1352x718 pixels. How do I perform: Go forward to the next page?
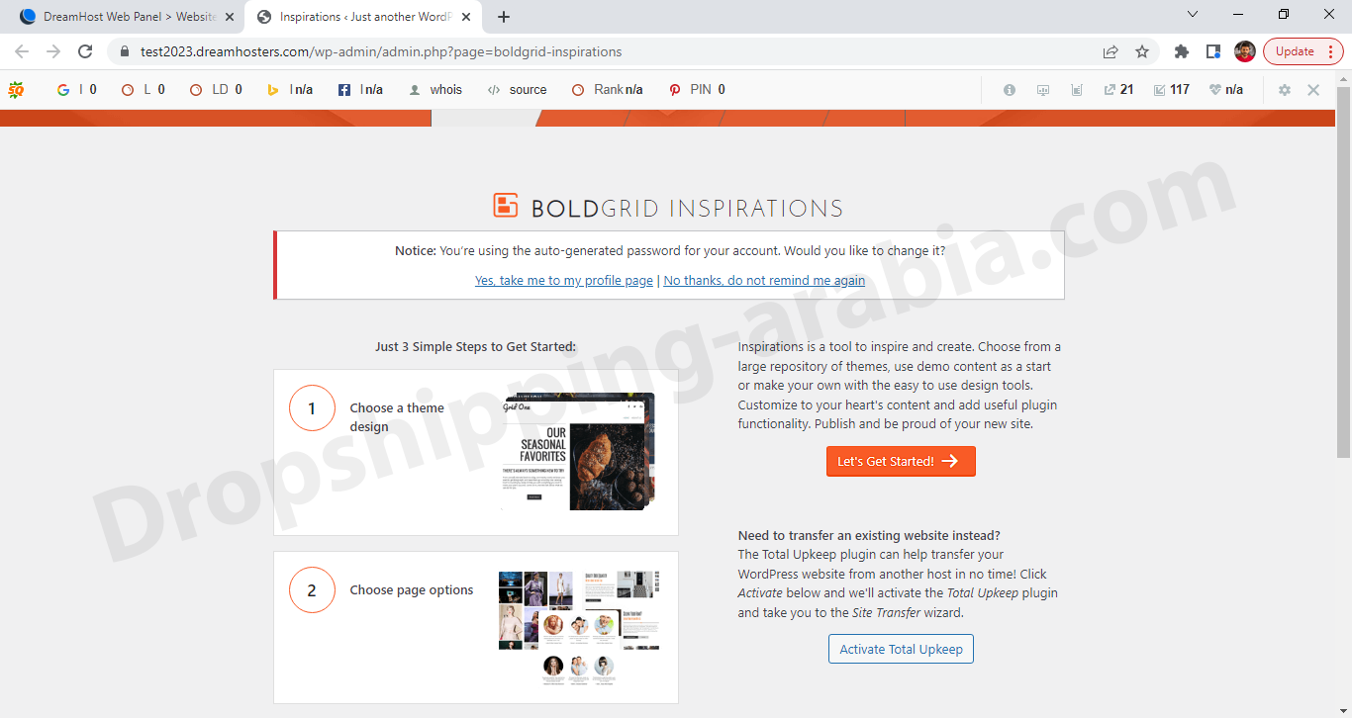coord(53,51)
